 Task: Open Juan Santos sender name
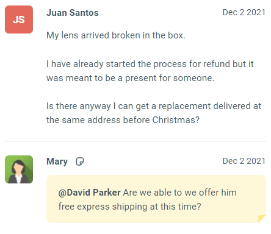73,13
